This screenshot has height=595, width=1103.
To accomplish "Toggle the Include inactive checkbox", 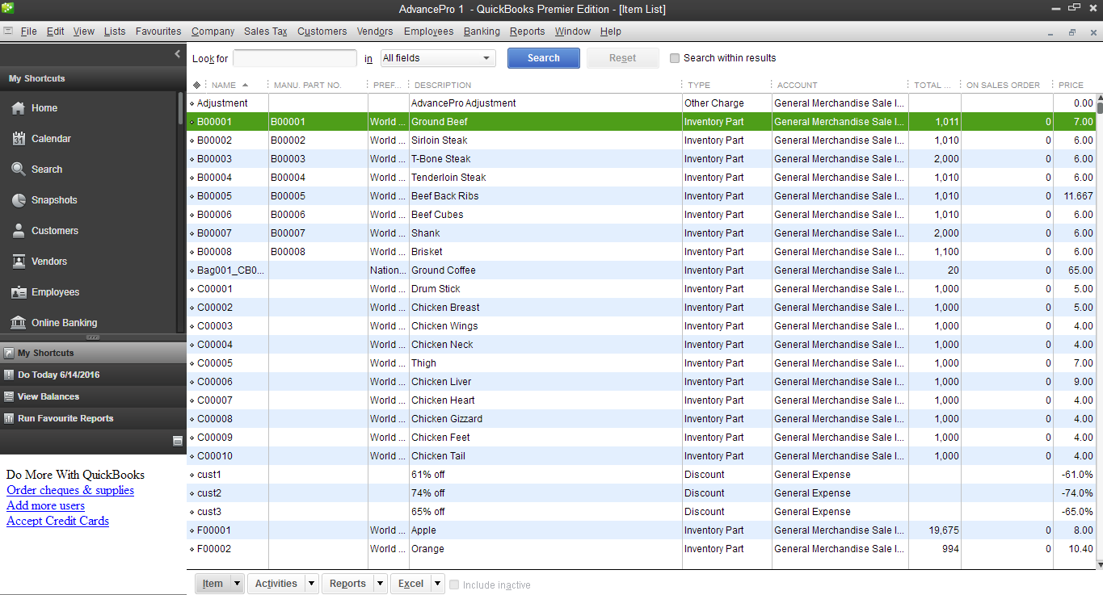I will point(454,585).
